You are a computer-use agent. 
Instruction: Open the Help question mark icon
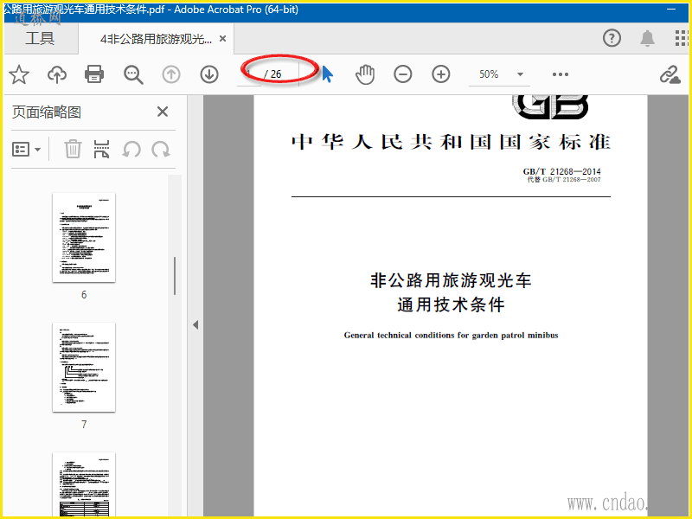[612, 38]
